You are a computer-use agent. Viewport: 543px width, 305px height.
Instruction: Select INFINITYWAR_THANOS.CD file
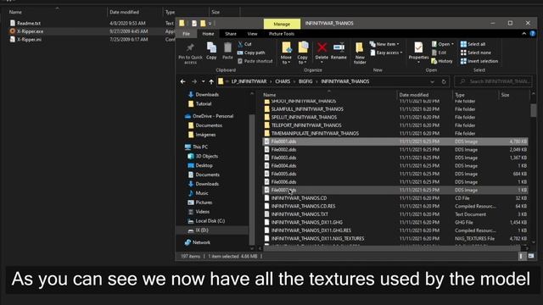coord(395,198)
